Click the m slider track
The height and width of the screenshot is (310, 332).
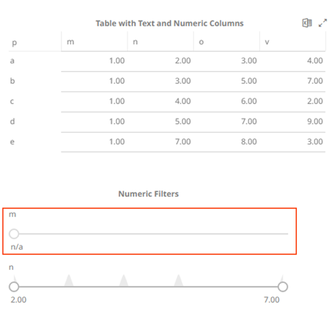click(154, 234)
